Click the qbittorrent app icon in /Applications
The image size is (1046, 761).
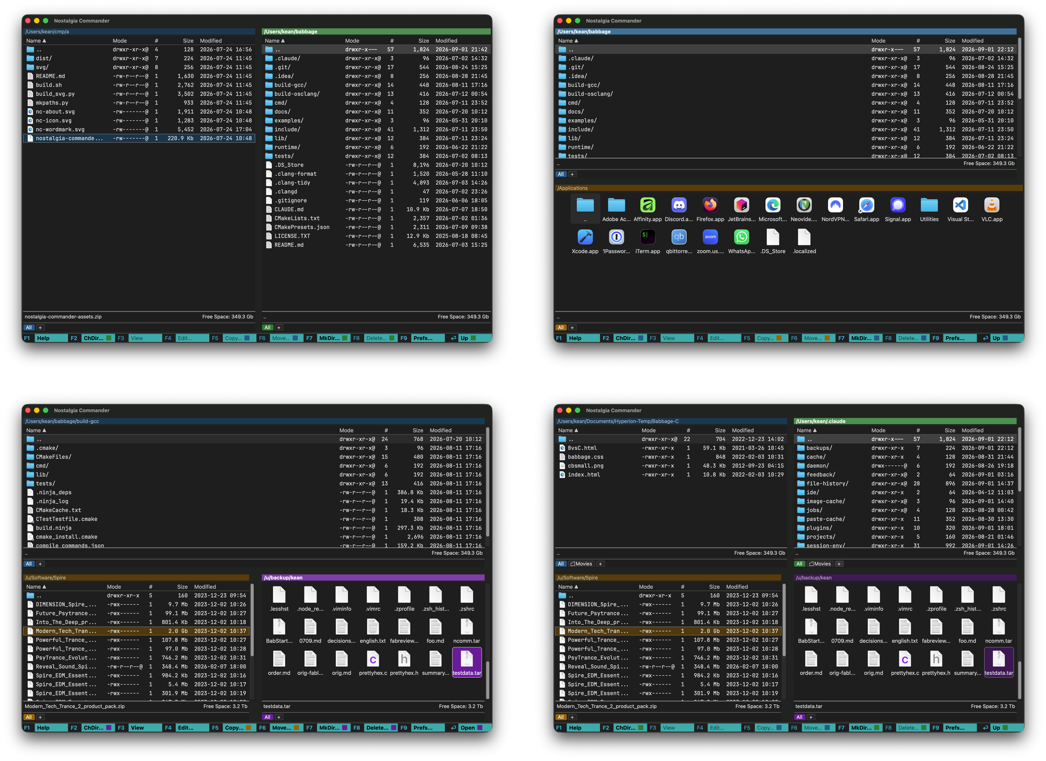pyautogui.click(x=679, y=237)
